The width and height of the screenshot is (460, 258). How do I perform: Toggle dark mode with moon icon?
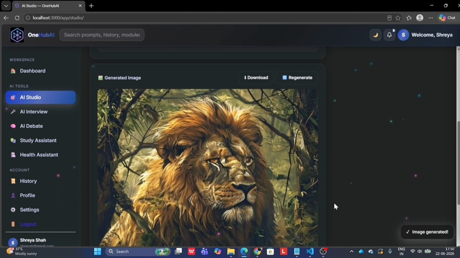(x=375, y=35)
